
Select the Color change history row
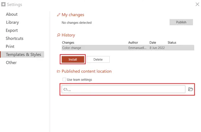coord(128,48)
